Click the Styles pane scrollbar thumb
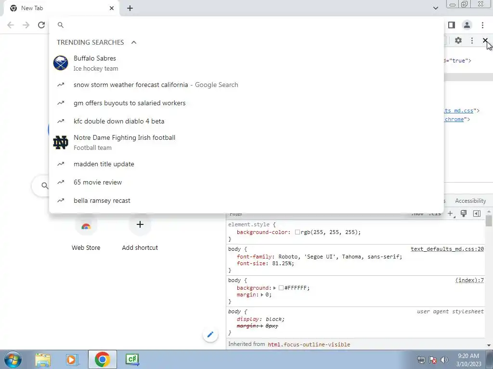This screenshot has width=493, height=369. click(x=489, y=220)
